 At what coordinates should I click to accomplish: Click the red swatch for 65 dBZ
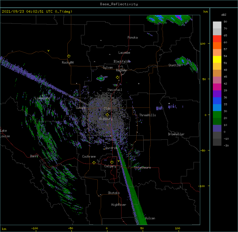(x=217, y=39)
